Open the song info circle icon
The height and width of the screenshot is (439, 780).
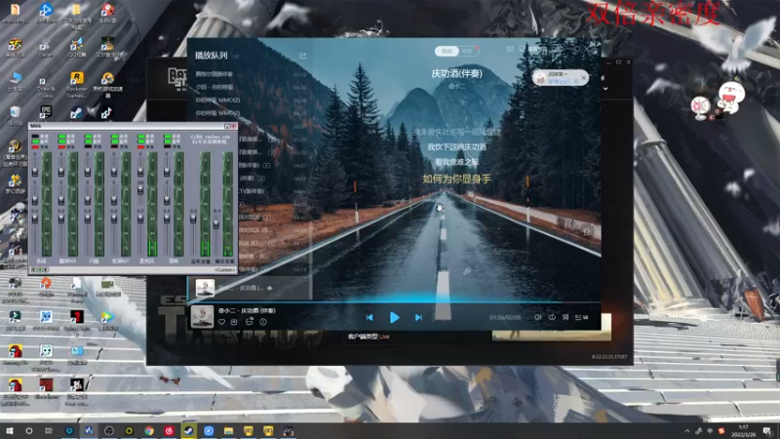pos(263,322)
